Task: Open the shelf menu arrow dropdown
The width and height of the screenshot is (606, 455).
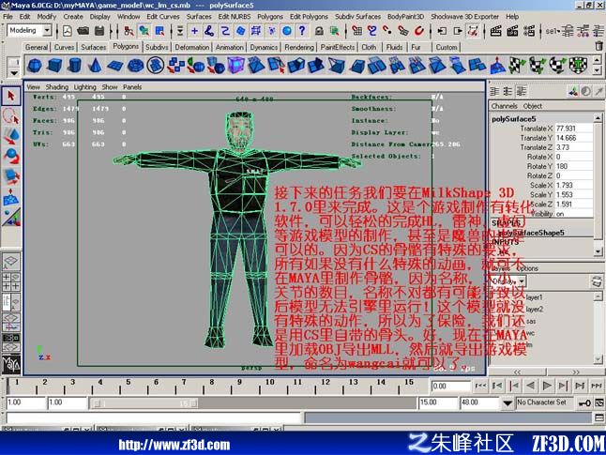Action: pos(14,72)
